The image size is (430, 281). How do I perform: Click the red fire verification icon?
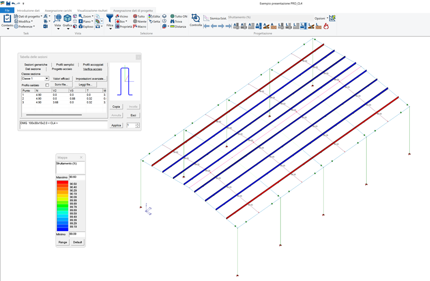coord(326,26)
